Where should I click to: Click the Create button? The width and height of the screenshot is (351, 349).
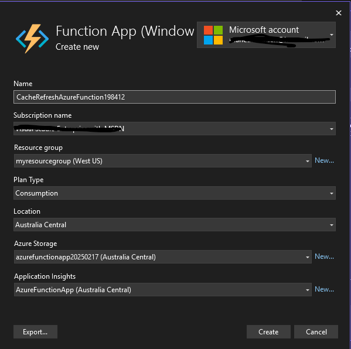(x=268, y=332)
